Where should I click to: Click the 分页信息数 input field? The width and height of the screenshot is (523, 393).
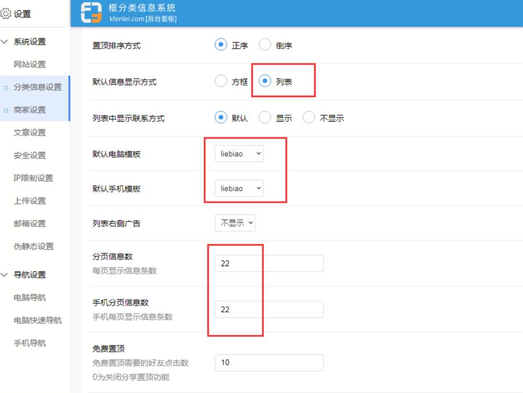pyautogui.click(x=268, y=263)
